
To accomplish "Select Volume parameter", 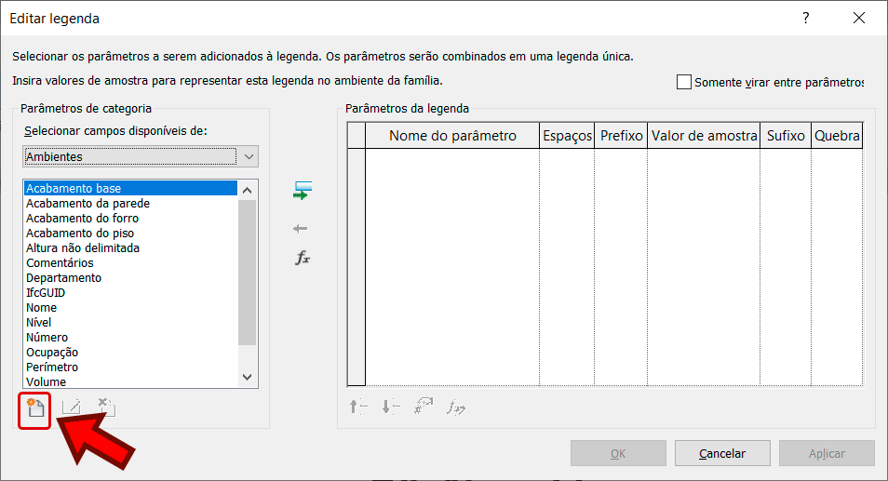I will click(x=130, y=381).
